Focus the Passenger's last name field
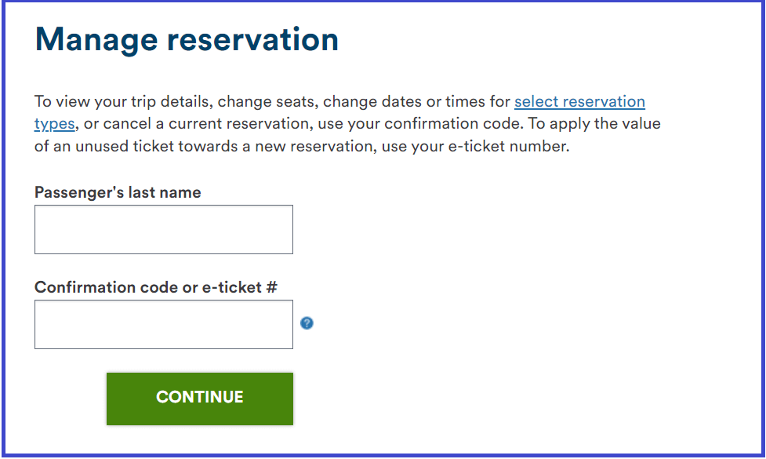 pyautogui.click(x=164, y=229)
